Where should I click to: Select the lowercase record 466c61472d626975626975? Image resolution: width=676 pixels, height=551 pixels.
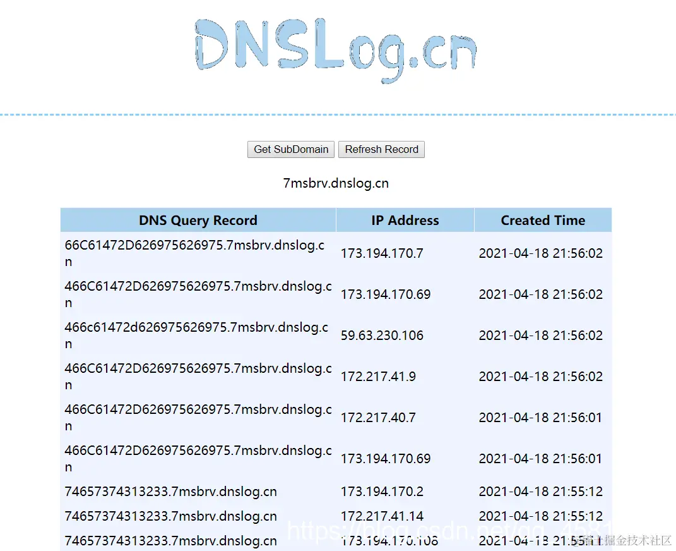196,336
